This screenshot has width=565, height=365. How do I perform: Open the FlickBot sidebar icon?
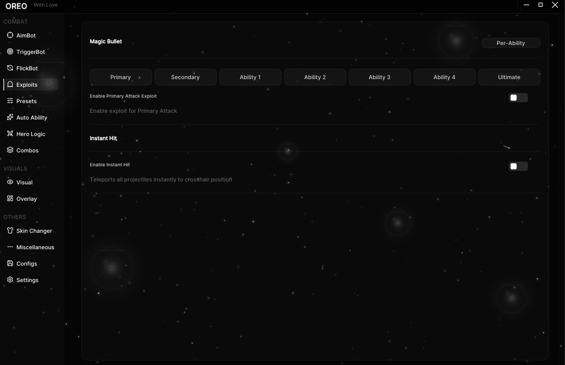pyautogui.click(x=10, y=68)
